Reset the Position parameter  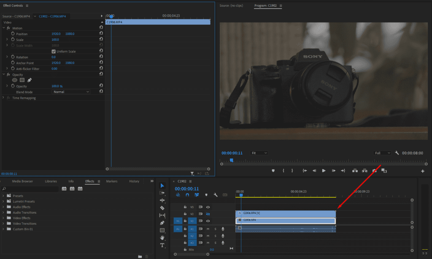click(x=101, y=33)
